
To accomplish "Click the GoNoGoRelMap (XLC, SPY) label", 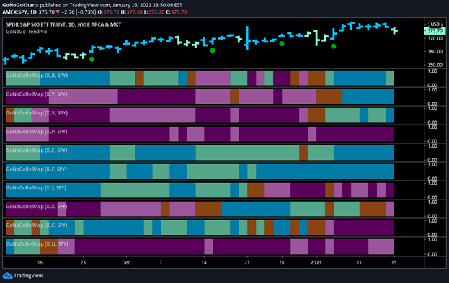I will (37, 225).
